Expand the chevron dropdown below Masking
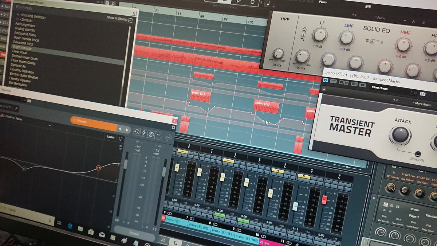437x246 pixels. click(x=50, y=125)
